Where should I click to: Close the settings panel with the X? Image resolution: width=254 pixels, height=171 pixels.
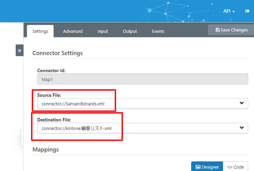click(20, 51)
